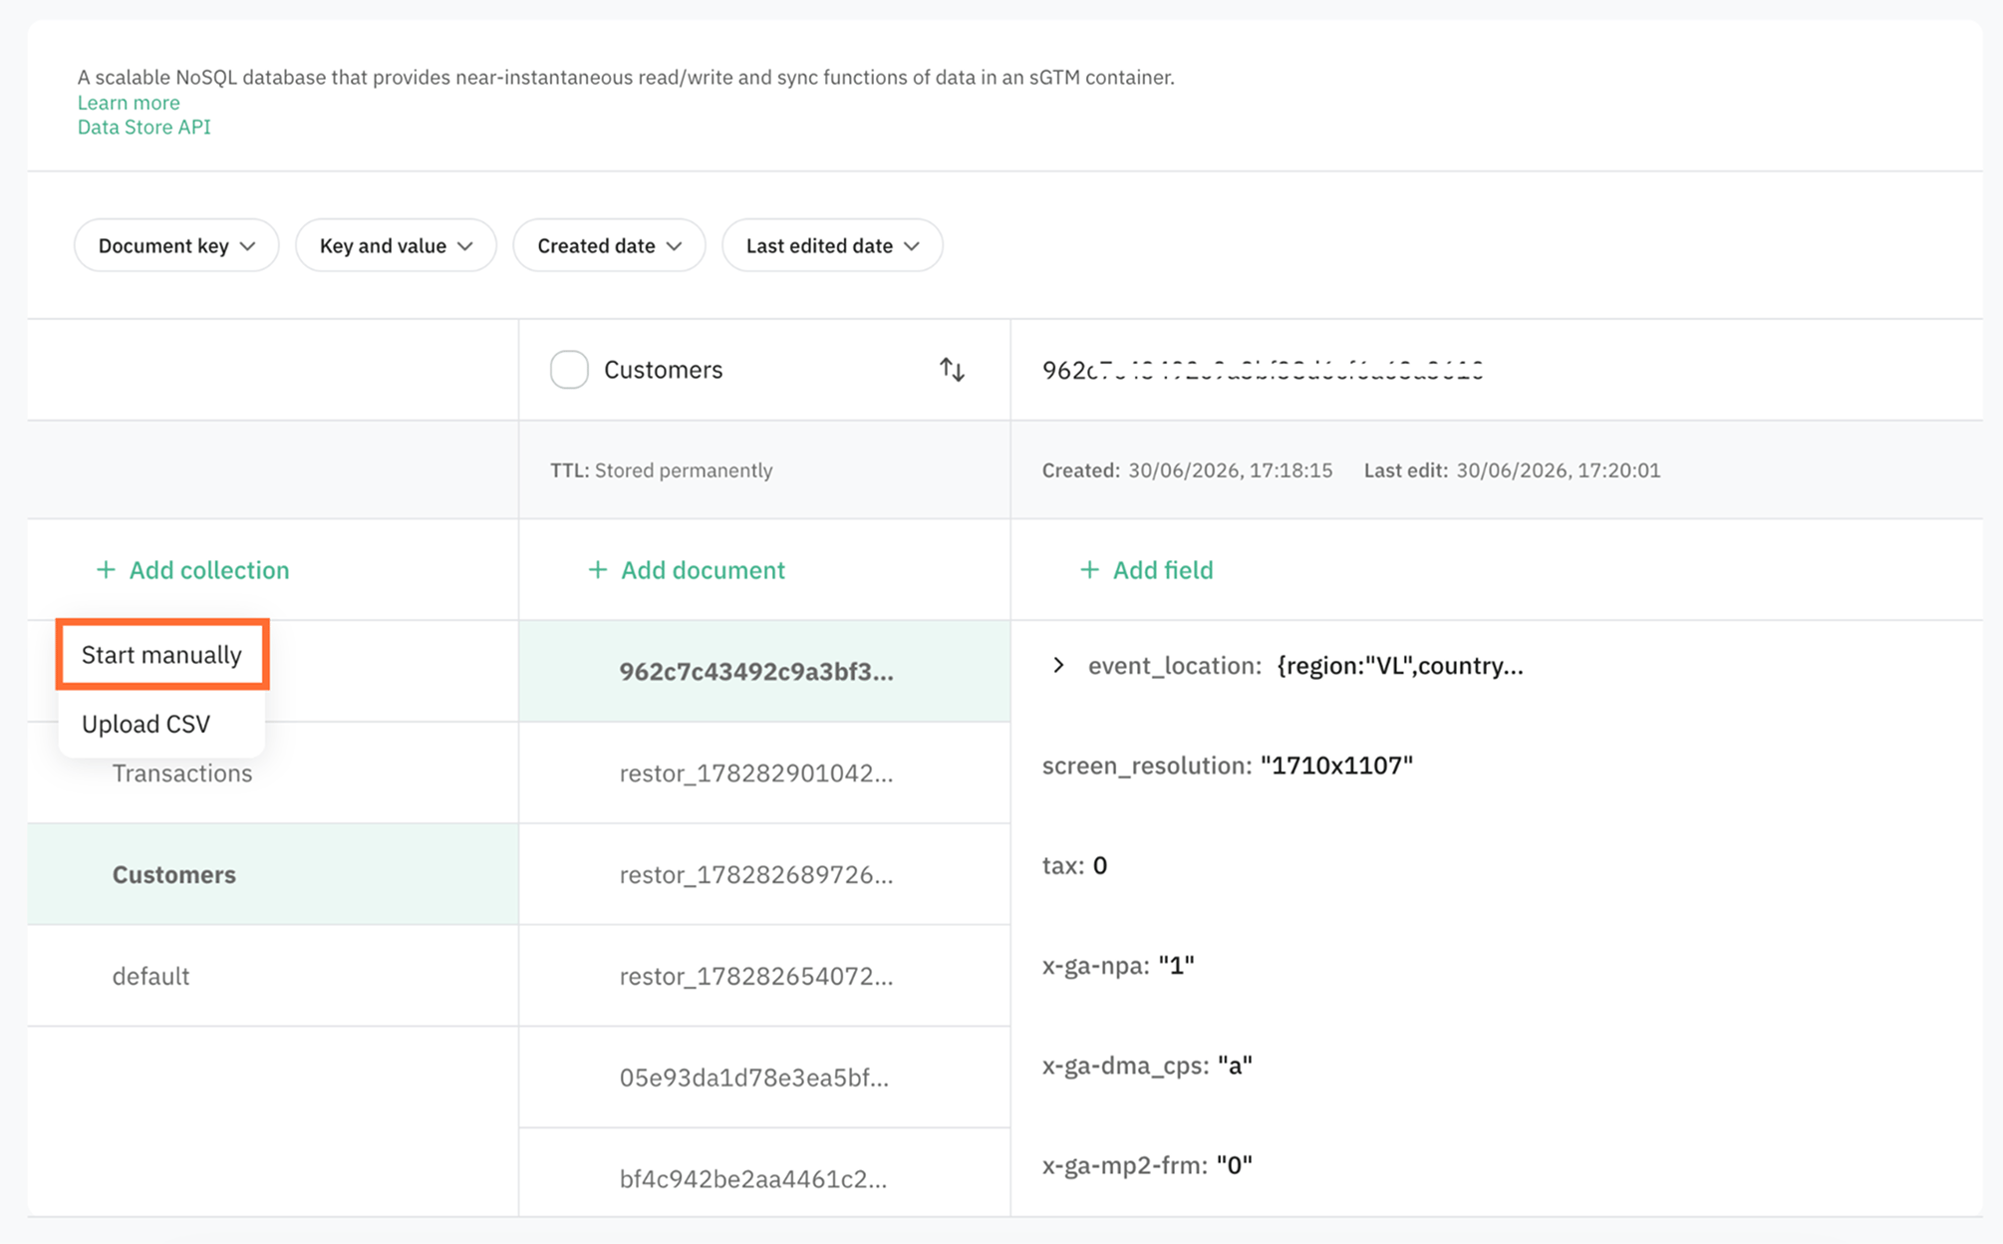Select document restor_178282654072...
The image size is (2003, 1244).
pos(764,976)
